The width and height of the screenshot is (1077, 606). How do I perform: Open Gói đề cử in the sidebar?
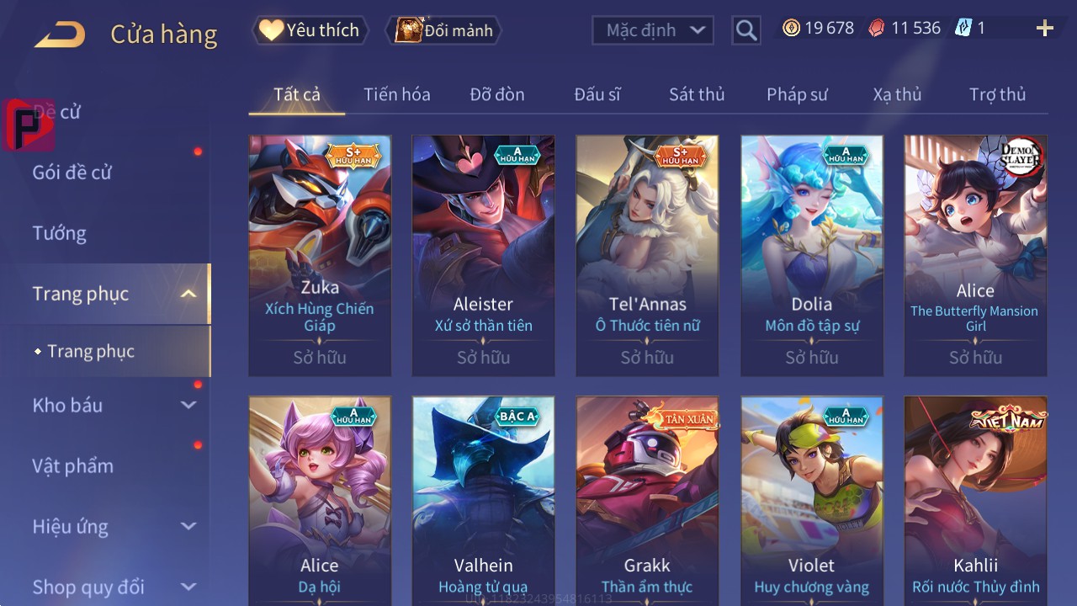72,173
